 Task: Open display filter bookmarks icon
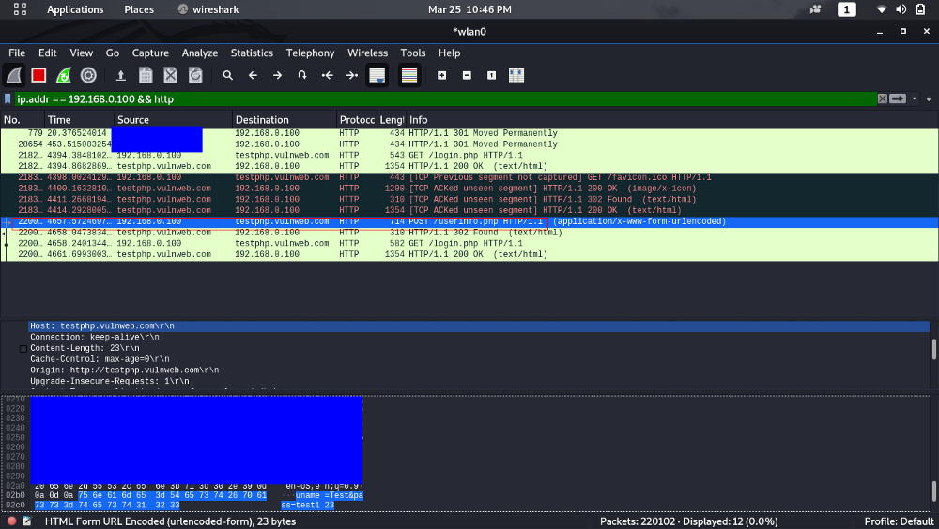coord(8,98)
